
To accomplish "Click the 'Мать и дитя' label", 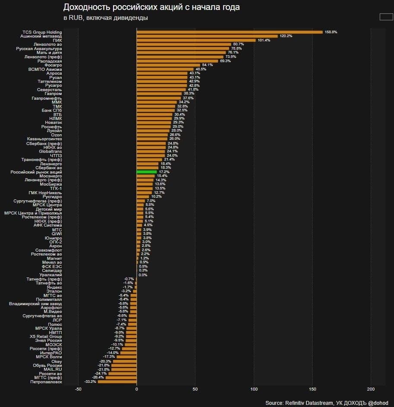I will pyautogui.click(x=49, y=53).
